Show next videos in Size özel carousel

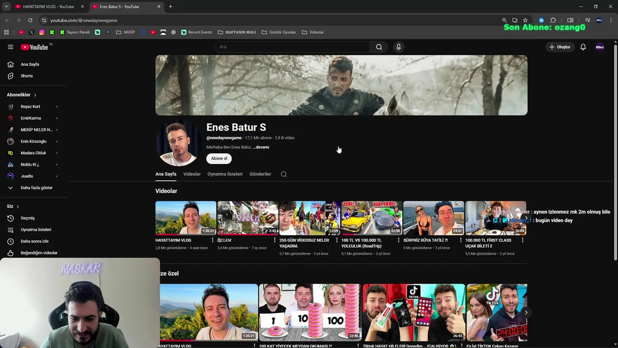pos(526,312)
